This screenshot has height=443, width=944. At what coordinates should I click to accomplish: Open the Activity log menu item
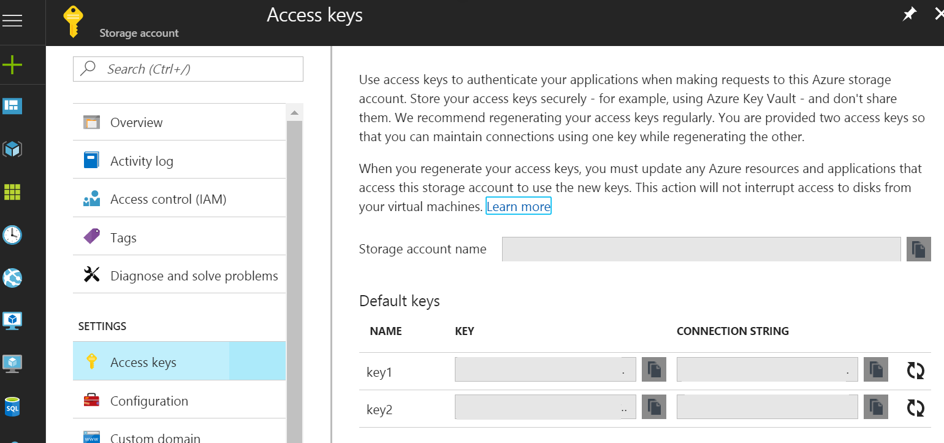click(x=179, y=161)
